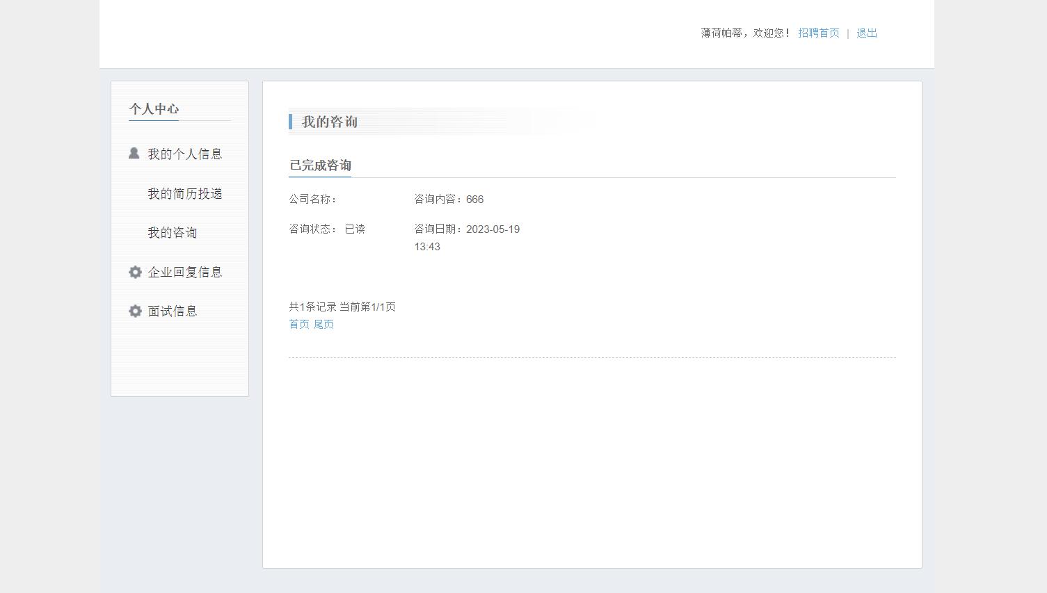This screenshot has width=1047, height=593.
Task: Go to 招聘首页 link
Action: point(819,33)
